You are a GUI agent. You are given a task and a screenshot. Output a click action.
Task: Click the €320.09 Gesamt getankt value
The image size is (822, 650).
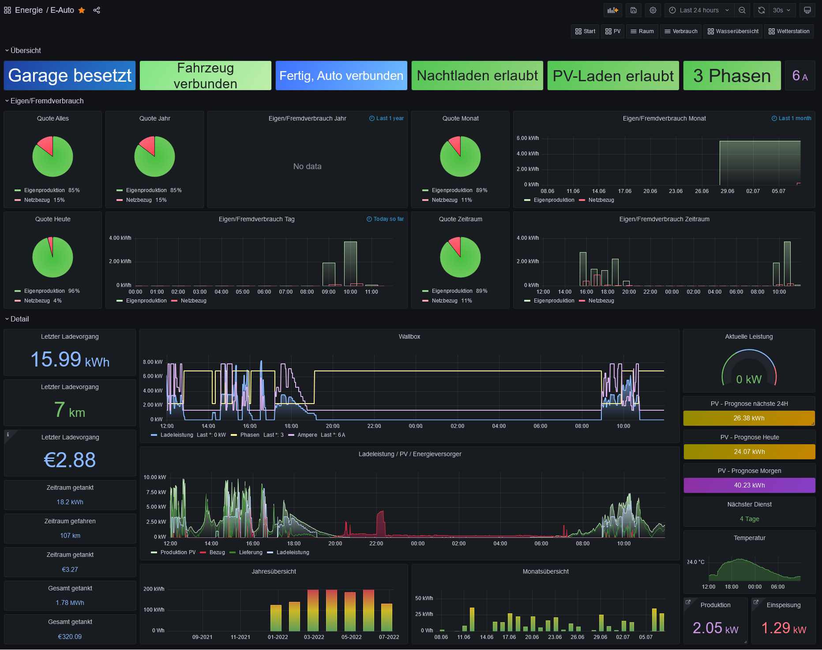coord(70,637)
